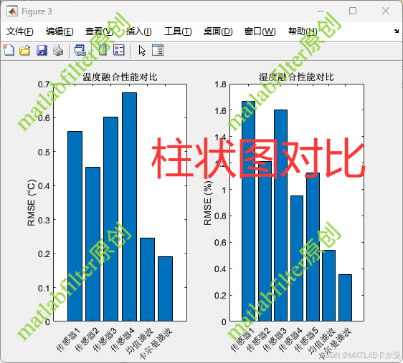This screenshot has width=403, height=363.
Task: Select 传感器4 bar in temperature chart
Action: pyautogui.click(x=129, y=207)
